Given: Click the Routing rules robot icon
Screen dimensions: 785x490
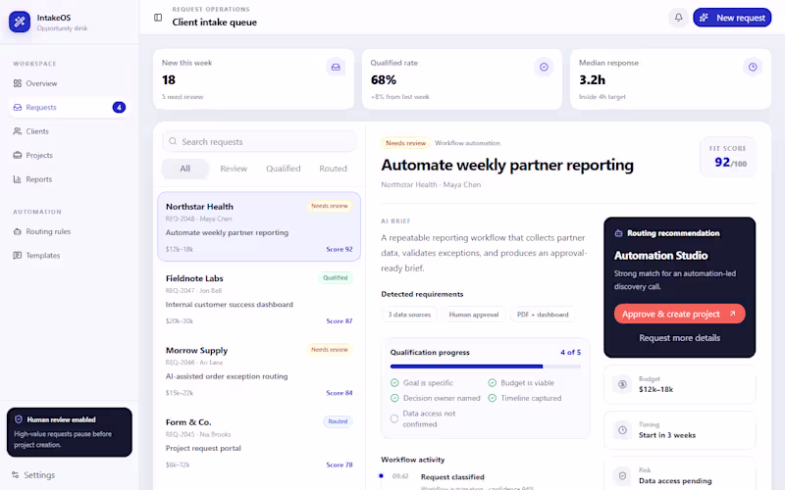Looking at the screenshot, I should point(18,231).
